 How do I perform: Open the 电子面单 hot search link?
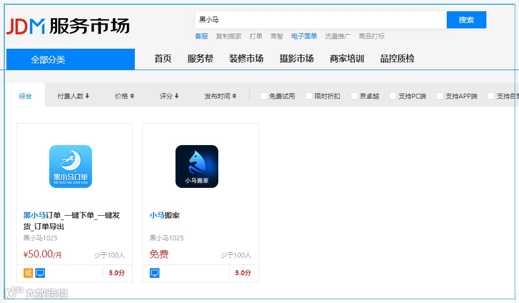[x=304, y=36]
